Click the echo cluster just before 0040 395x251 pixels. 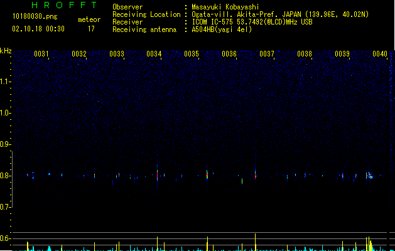click(x=369, y=175)
